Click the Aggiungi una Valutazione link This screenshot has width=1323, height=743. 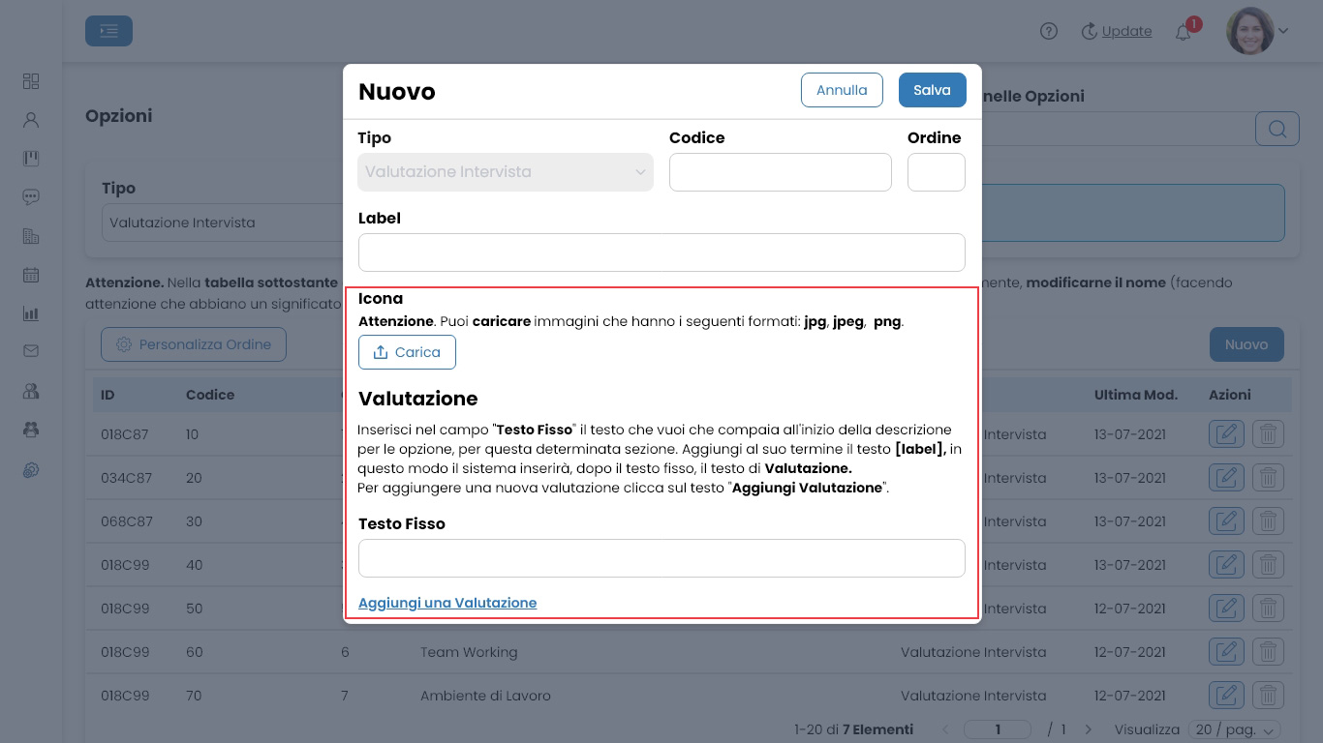[x=447, y=603]
